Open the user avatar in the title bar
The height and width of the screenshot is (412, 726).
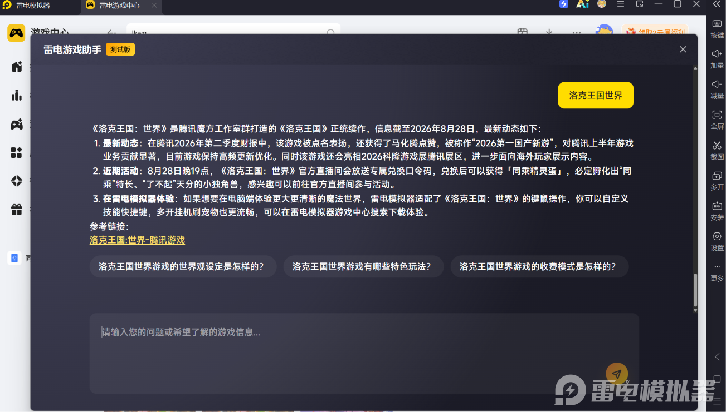click(x=602, y=4)
